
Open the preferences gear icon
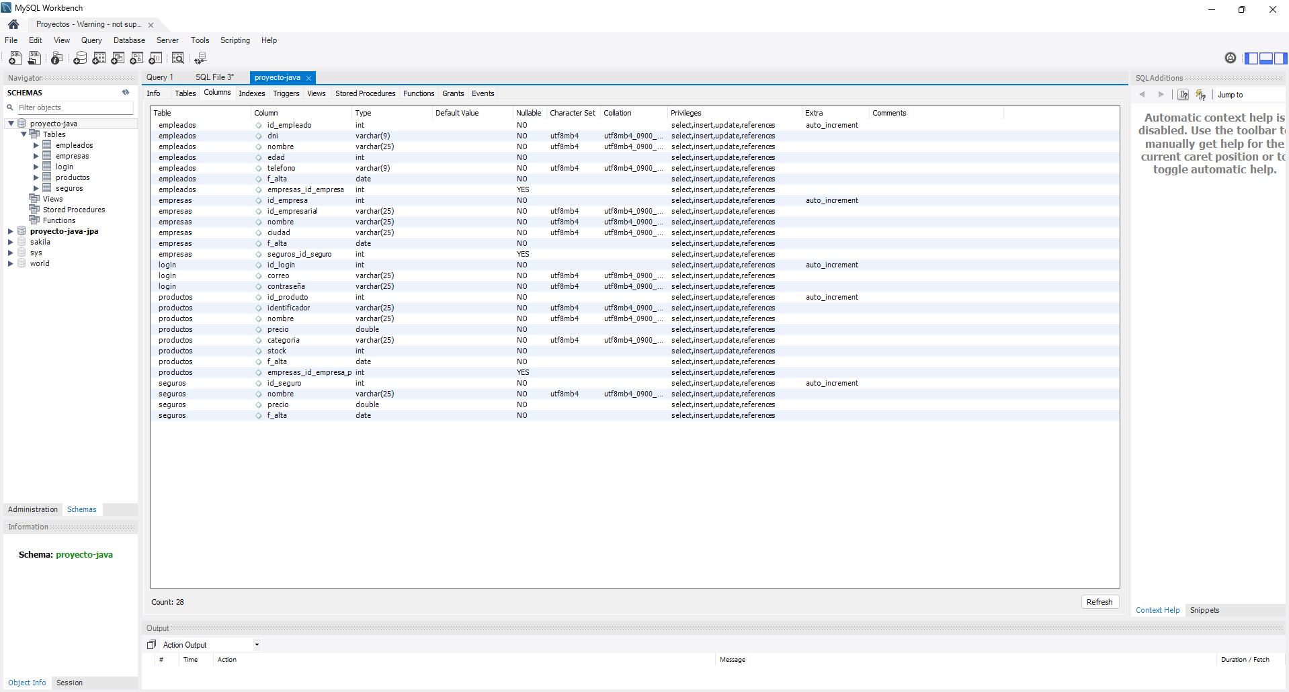click(1231, 58)
